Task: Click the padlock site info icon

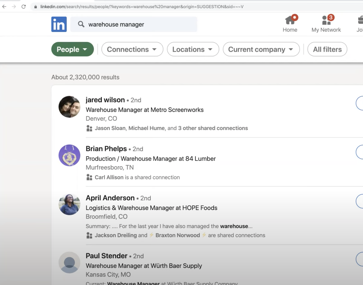Action: 36,7
